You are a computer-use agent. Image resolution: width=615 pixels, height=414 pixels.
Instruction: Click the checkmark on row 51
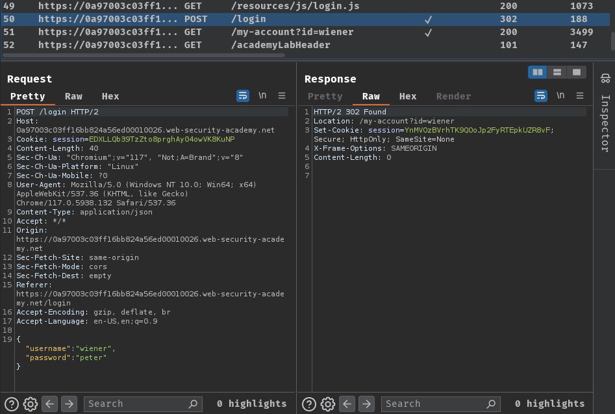point(428,31)
